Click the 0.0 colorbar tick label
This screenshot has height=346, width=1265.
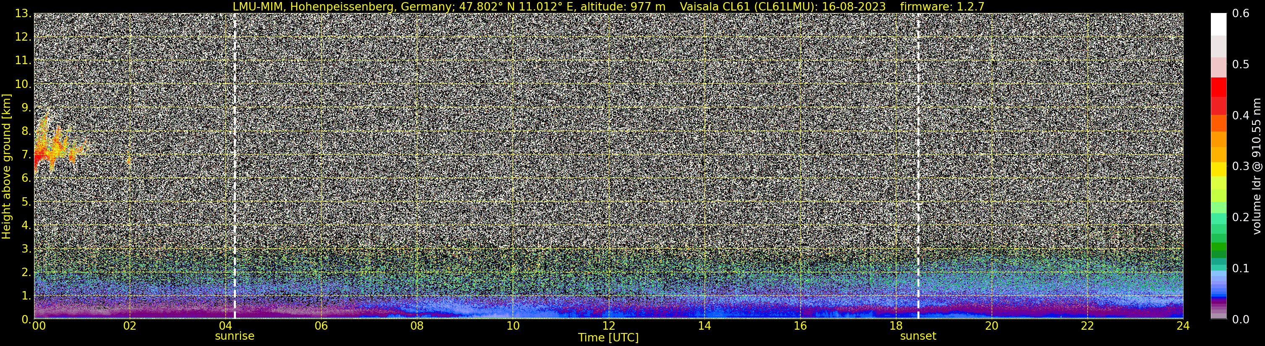tap(1241, 319)
